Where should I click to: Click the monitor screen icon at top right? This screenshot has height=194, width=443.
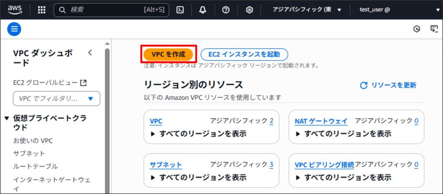434,29
